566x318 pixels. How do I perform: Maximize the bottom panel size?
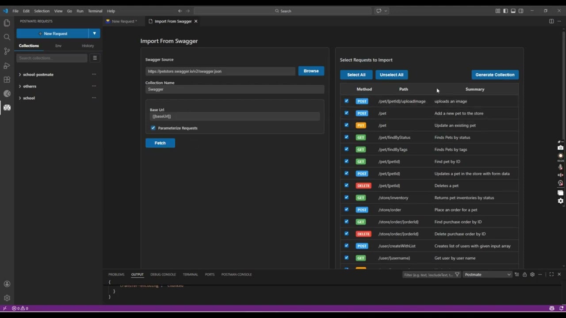pyautogui.click(x=551, y=274)
